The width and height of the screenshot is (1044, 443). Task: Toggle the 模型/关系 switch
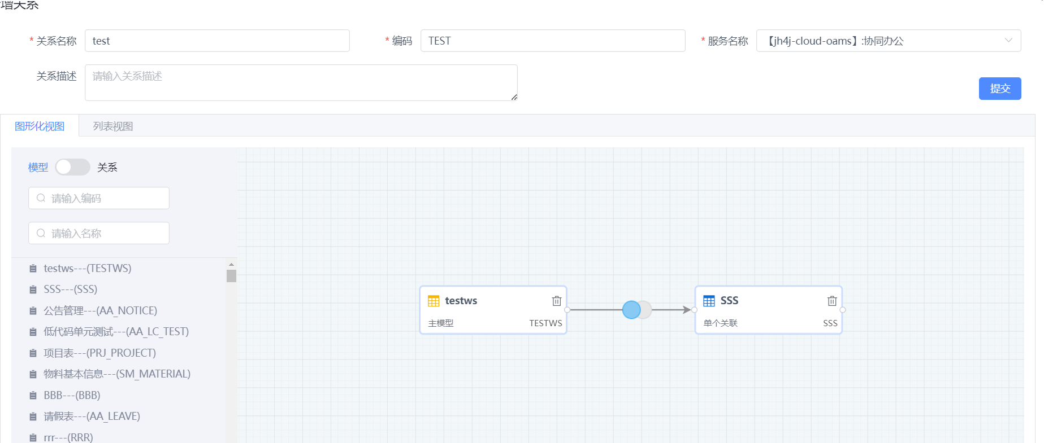tap(72, 167)
